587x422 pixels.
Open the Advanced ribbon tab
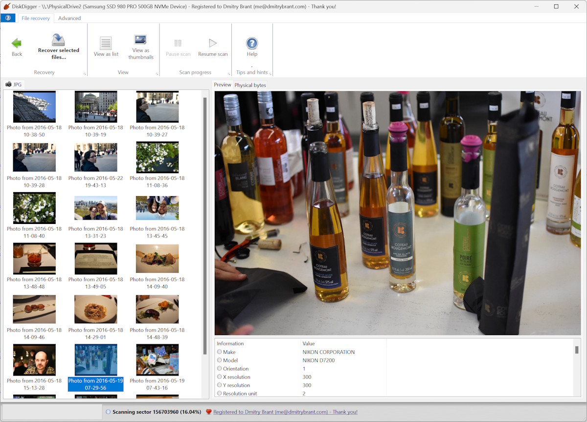click(x=69, y=18)
